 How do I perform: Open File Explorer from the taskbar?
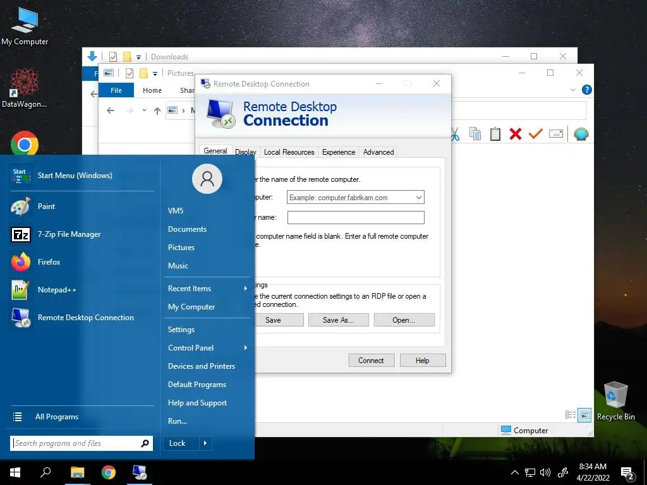77,472
